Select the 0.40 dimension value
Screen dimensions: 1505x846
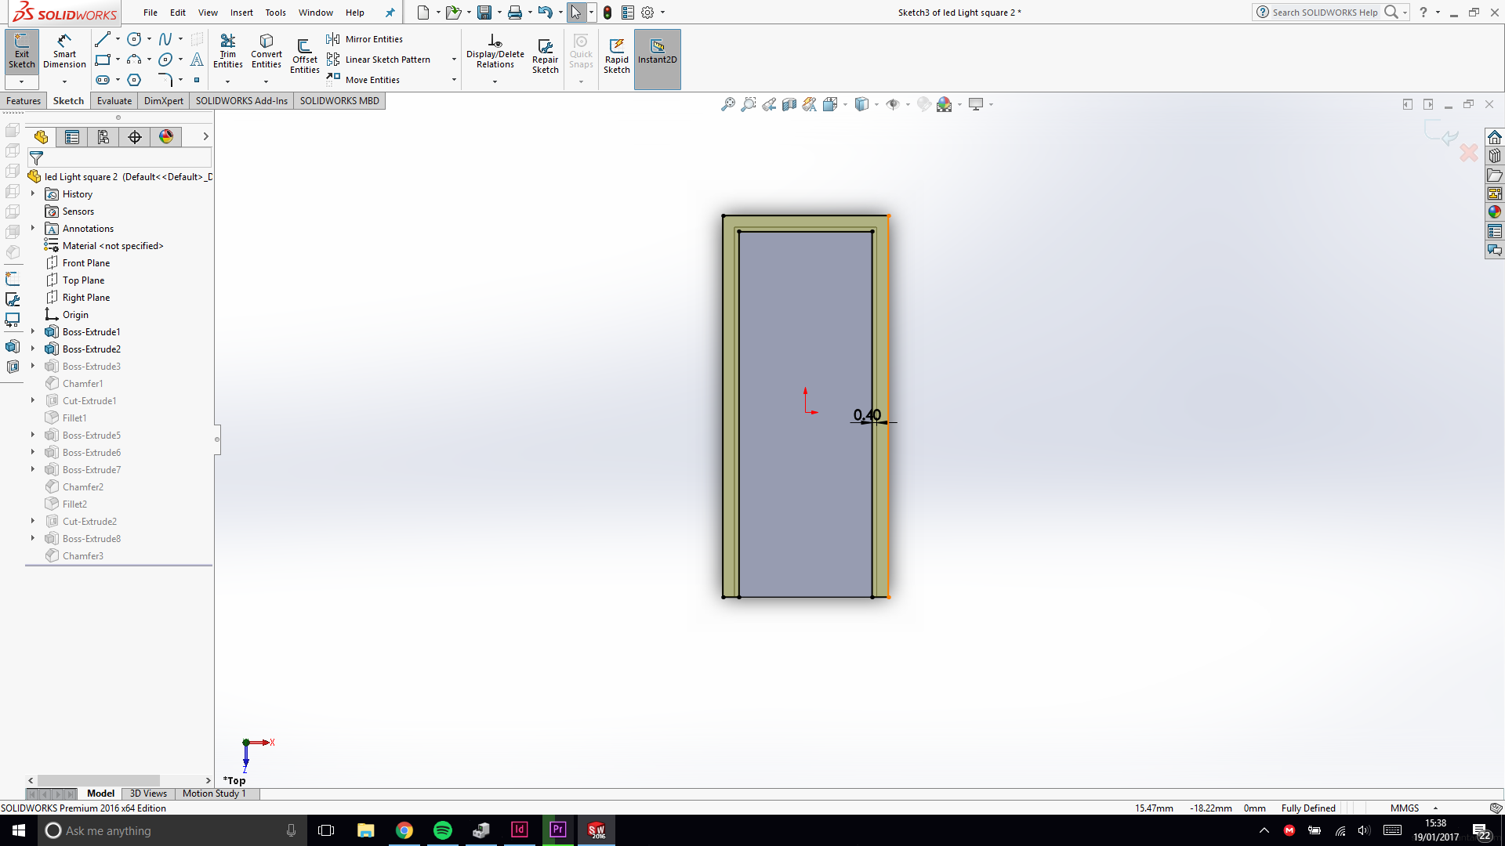(x=867, y=414)
